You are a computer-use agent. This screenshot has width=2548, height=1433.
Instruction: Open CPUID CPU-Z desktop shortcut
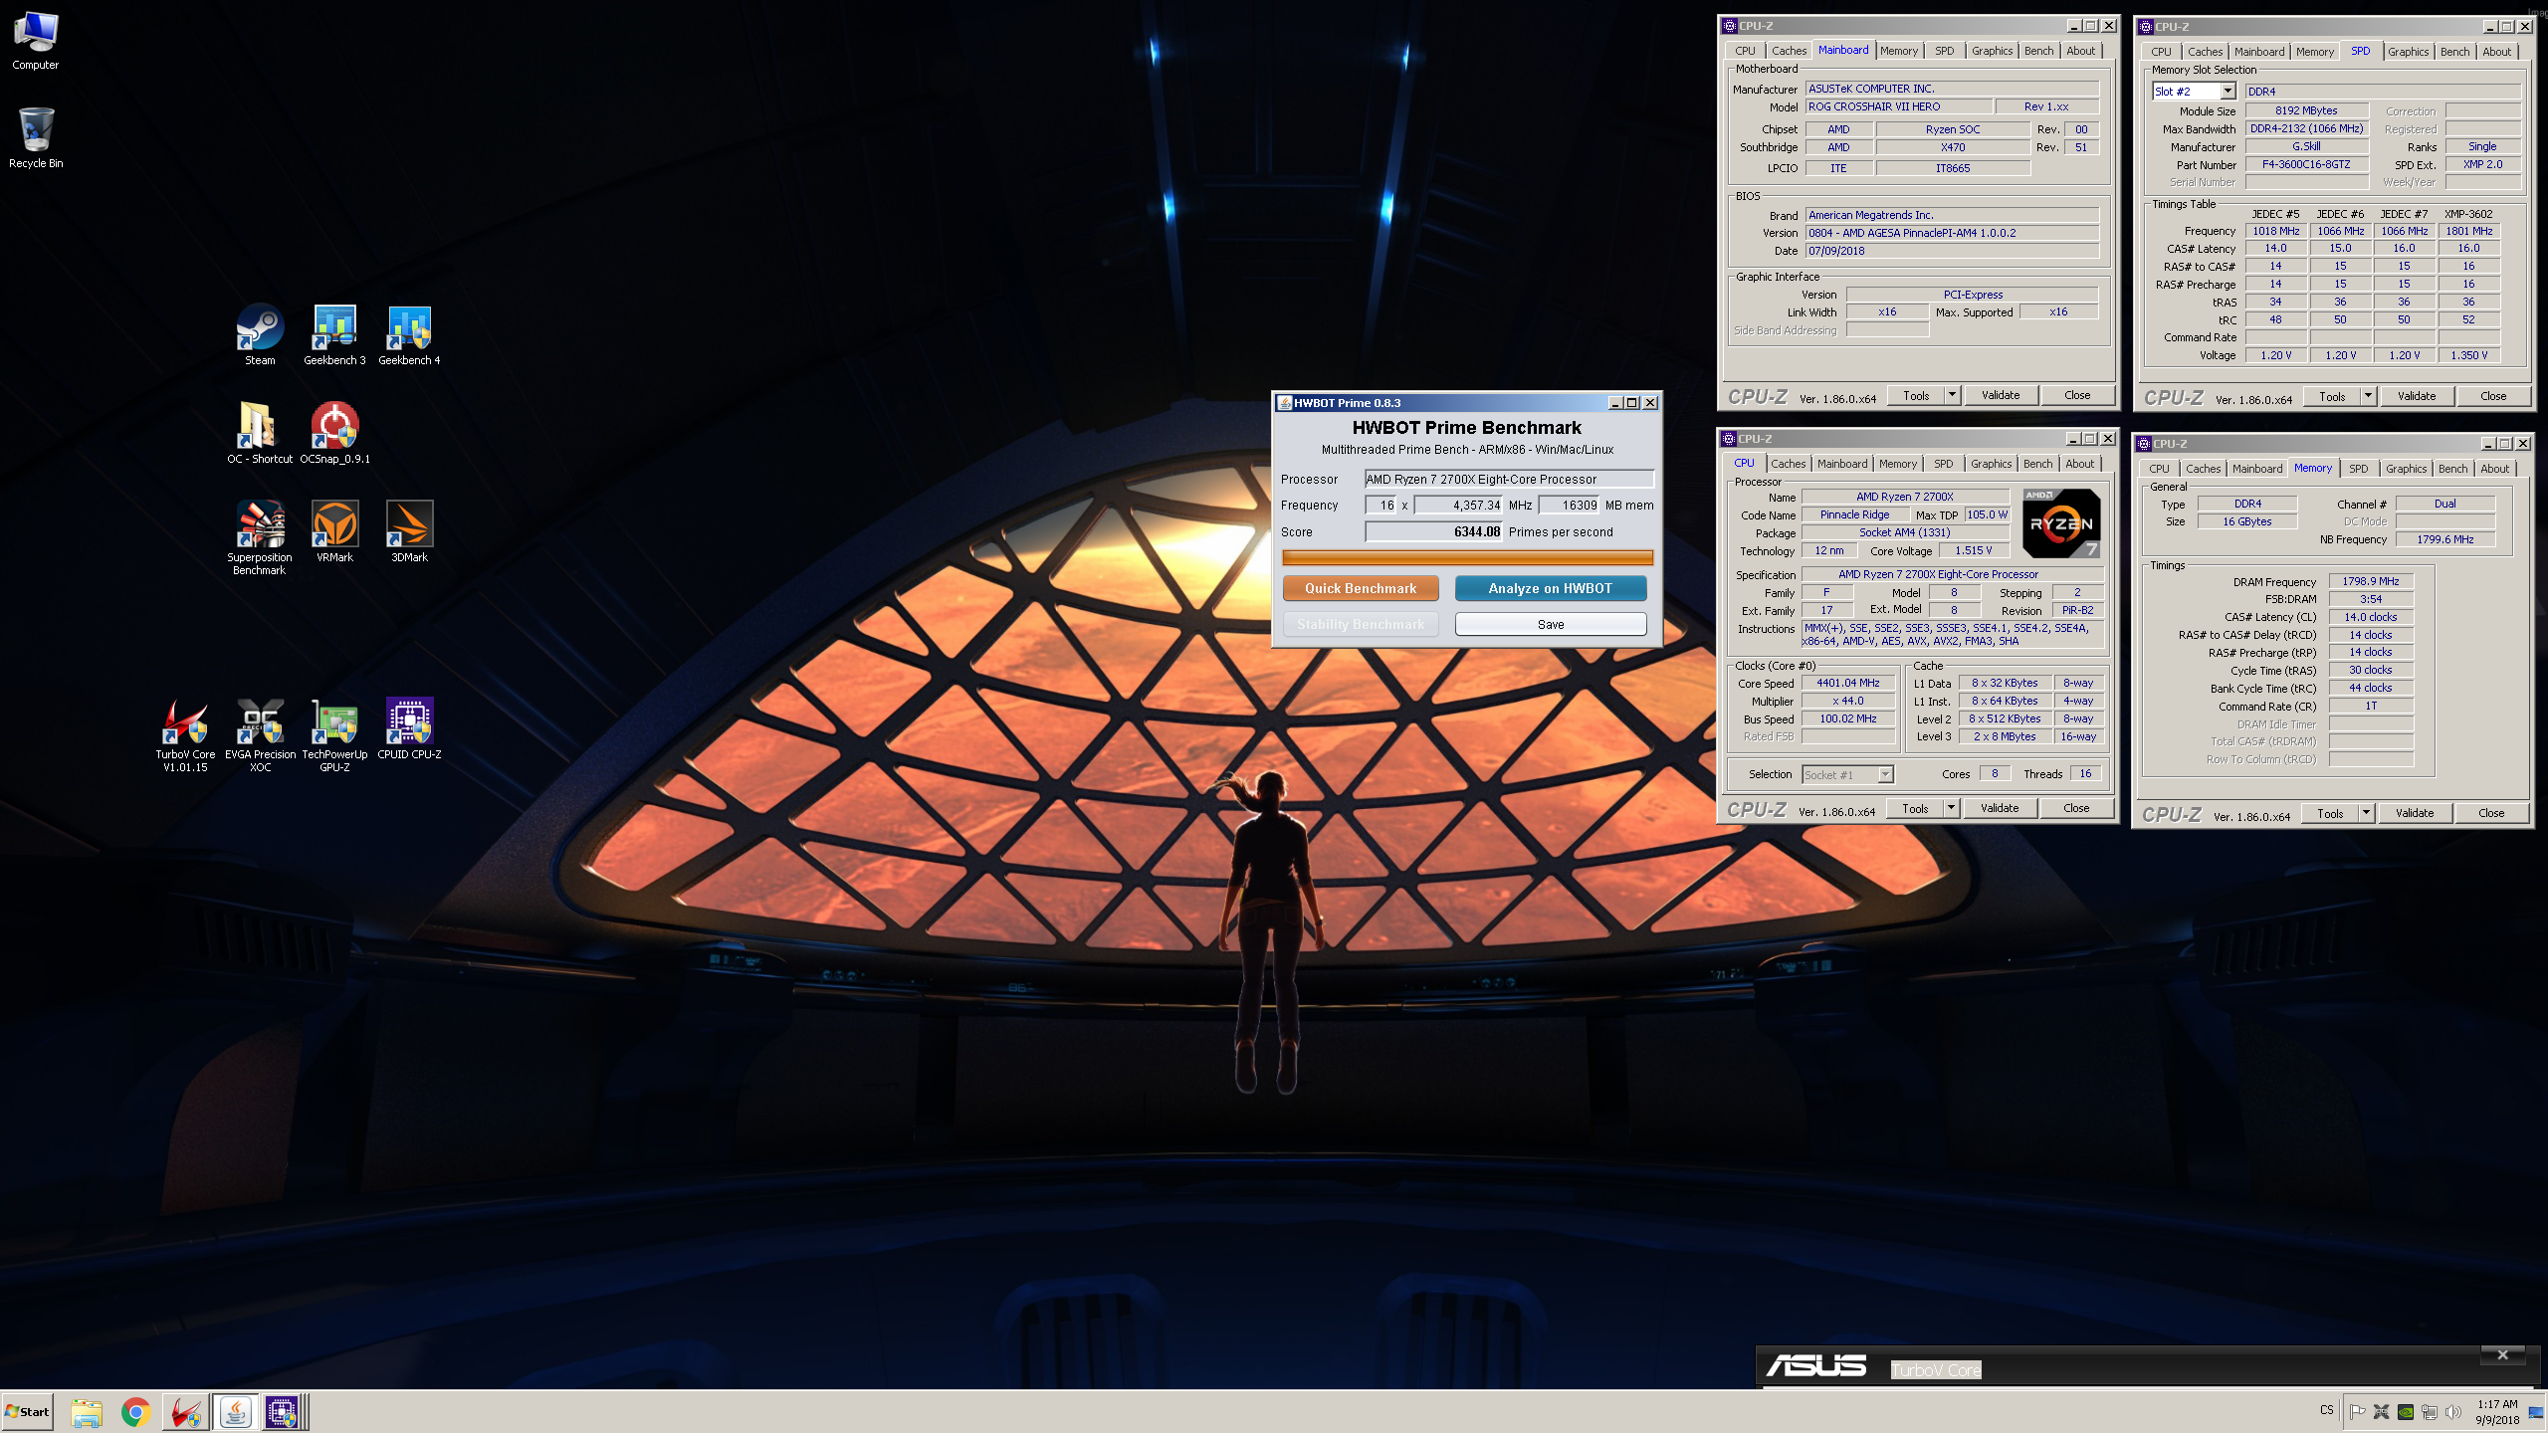pos(409,729)
